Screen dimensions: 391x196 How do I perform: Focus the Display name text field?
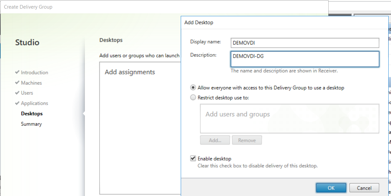304,43
